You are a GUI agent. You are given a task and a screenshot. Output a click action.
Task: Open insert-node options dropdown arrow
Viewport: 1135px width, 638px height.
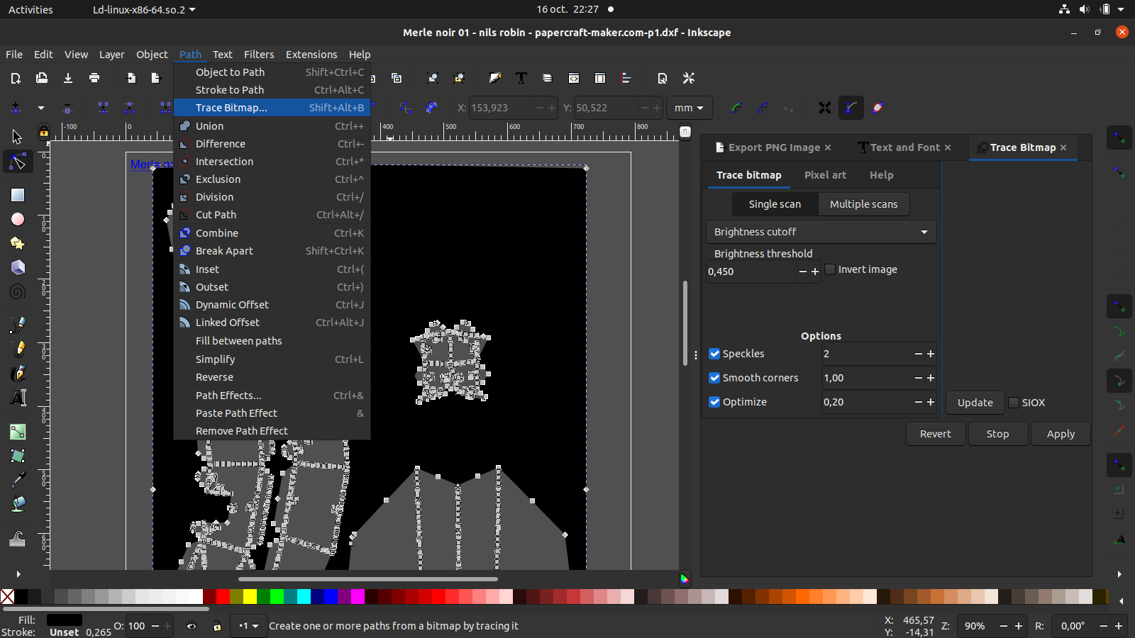pyautogui.click(x=41, y=108)
